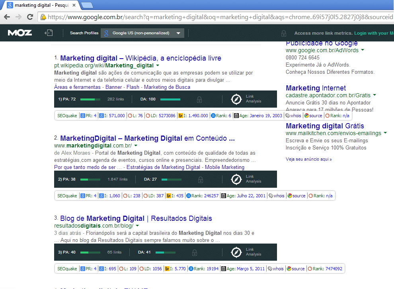Click the L: 76 SEOquake value
394x289 pixels.
tap(135, 116)
